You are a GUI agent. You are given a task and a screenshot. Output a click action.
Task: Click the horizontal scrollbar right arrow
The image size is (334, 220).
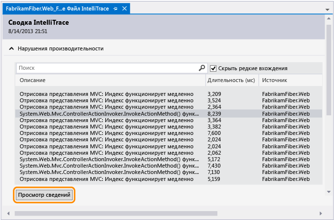pyautogui.click(x=321, y=214)
